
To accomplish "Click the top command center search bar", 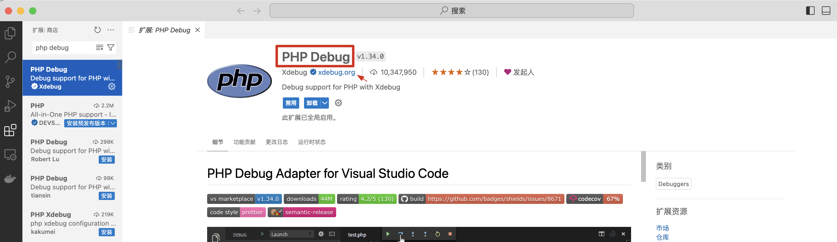I will click(x=452, y=11).
